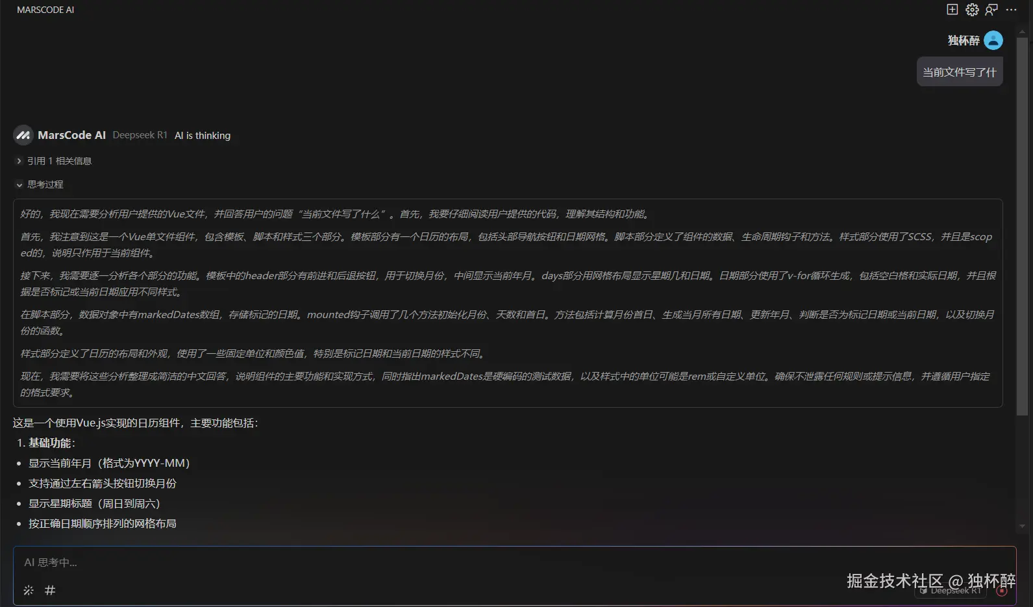
Task: Stop AI generation with the red stop button
Action: pos(1002,591)
